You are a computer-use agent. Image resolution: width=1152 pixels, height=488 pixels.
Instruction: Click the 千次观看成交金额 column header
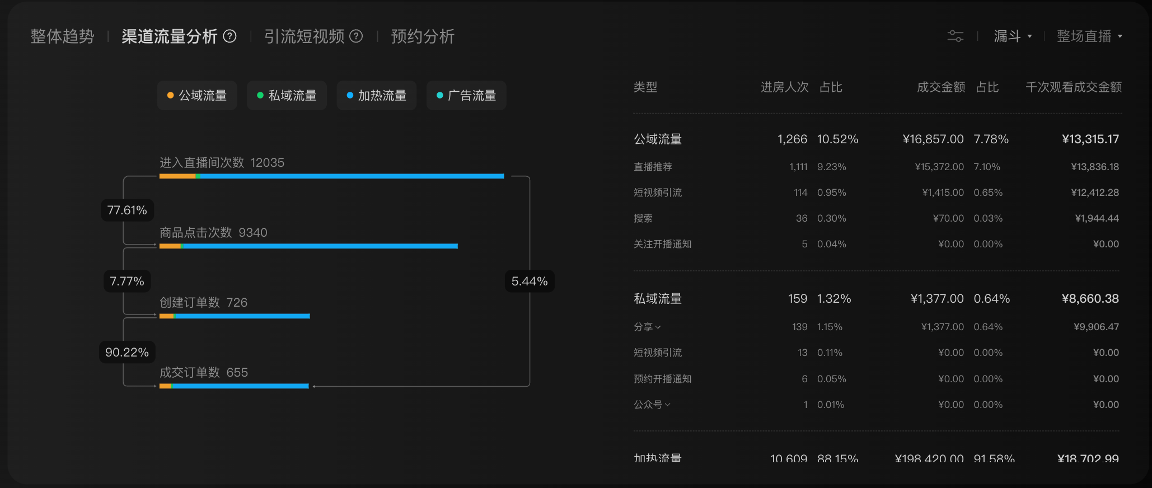tap(1073, 87)
